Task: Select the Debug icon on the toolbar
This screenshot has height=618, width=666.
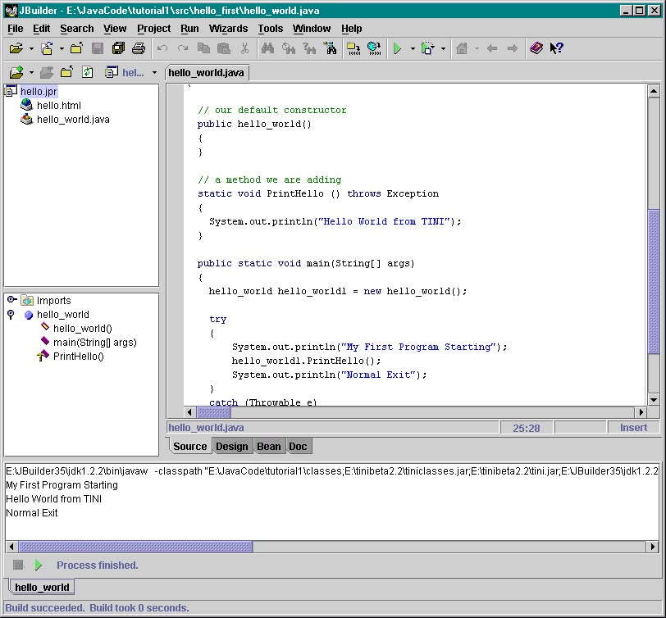Action: click(427, 48)
